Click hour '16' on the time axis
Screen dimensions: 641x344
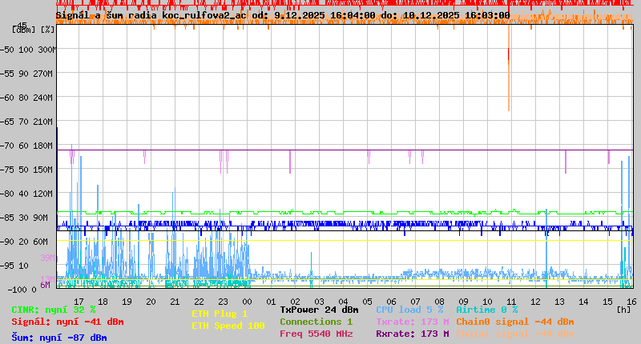[x=631, y=302]
